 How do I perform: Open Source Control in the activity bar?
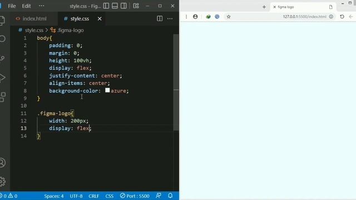(x=2, y=58)
